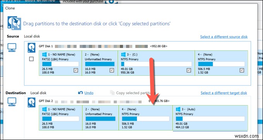Click the 'Clone' window title
Image resolution: width=263 pixels, height=140 pixels.
10,8
